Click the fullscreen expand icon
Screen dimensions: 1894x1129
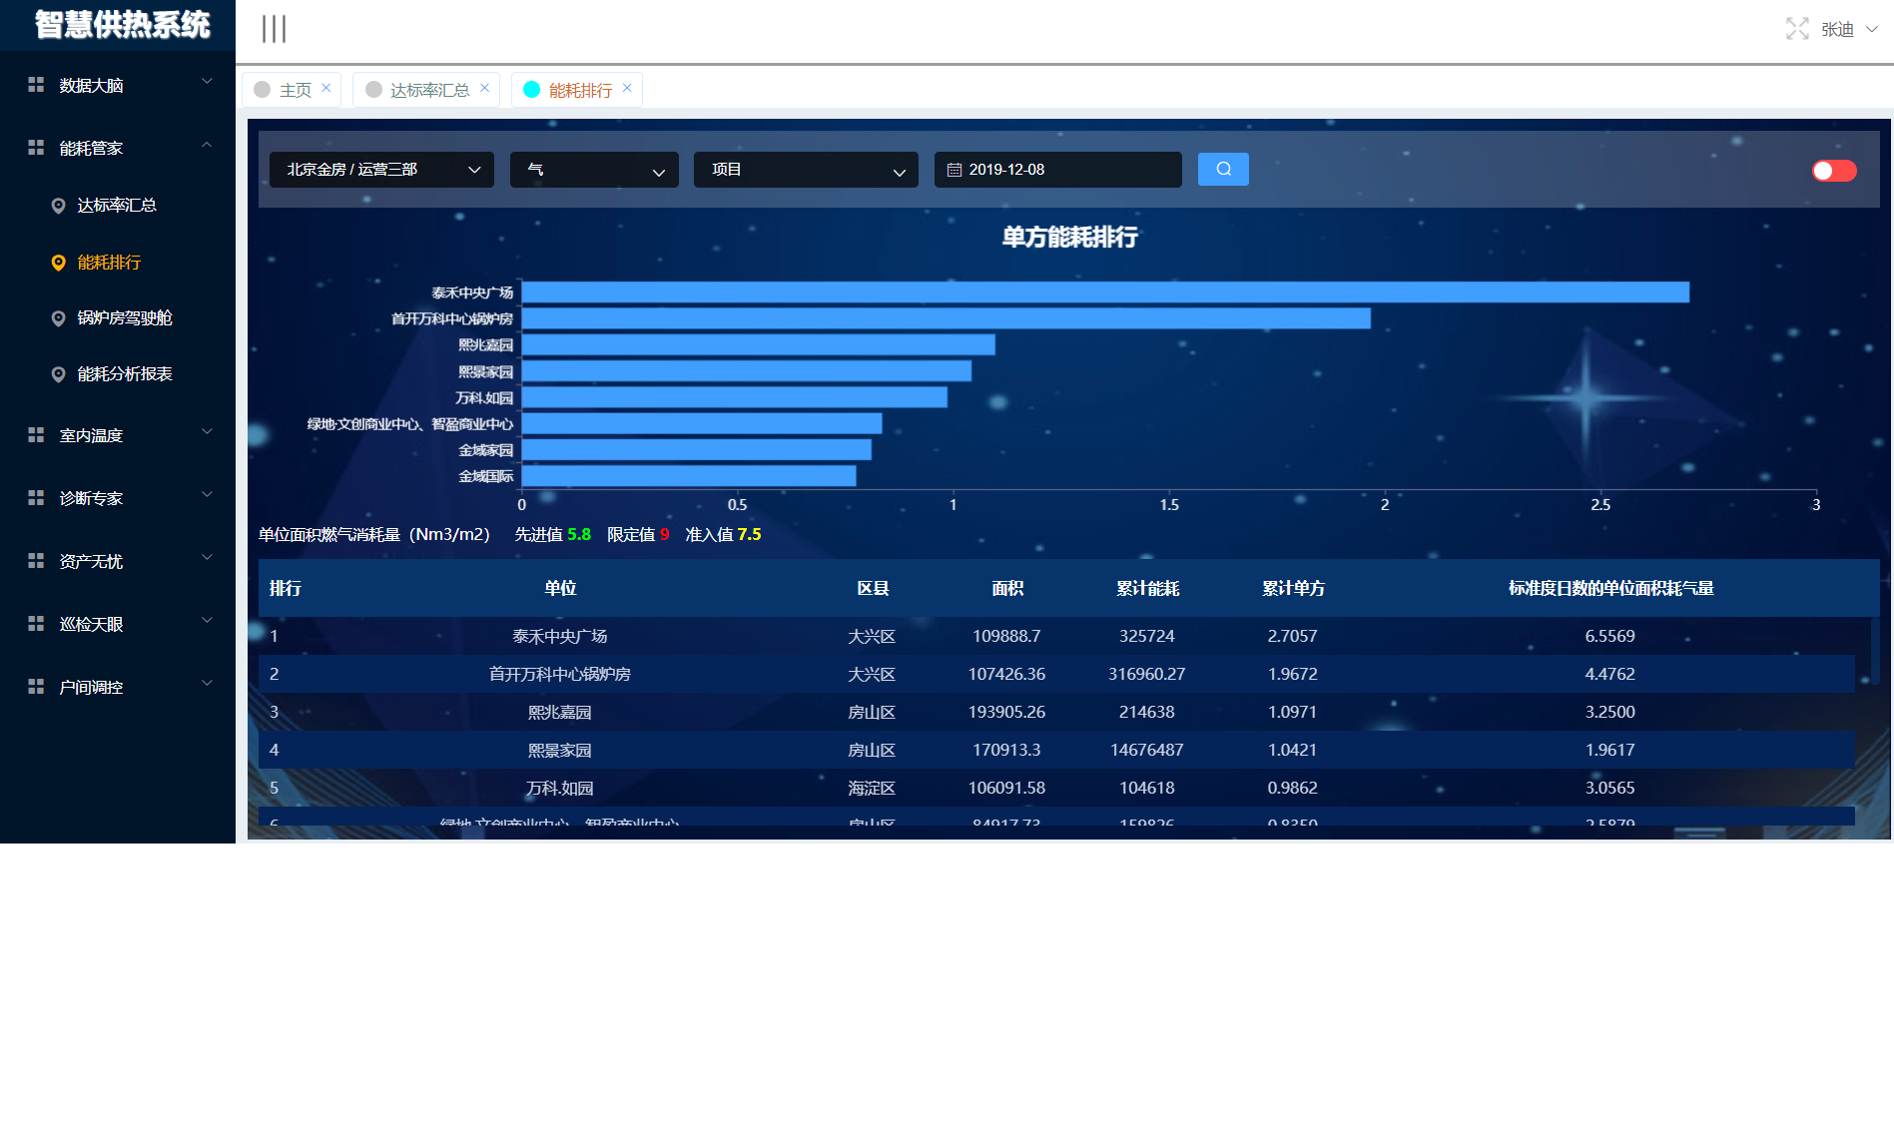pos(1797,29)
